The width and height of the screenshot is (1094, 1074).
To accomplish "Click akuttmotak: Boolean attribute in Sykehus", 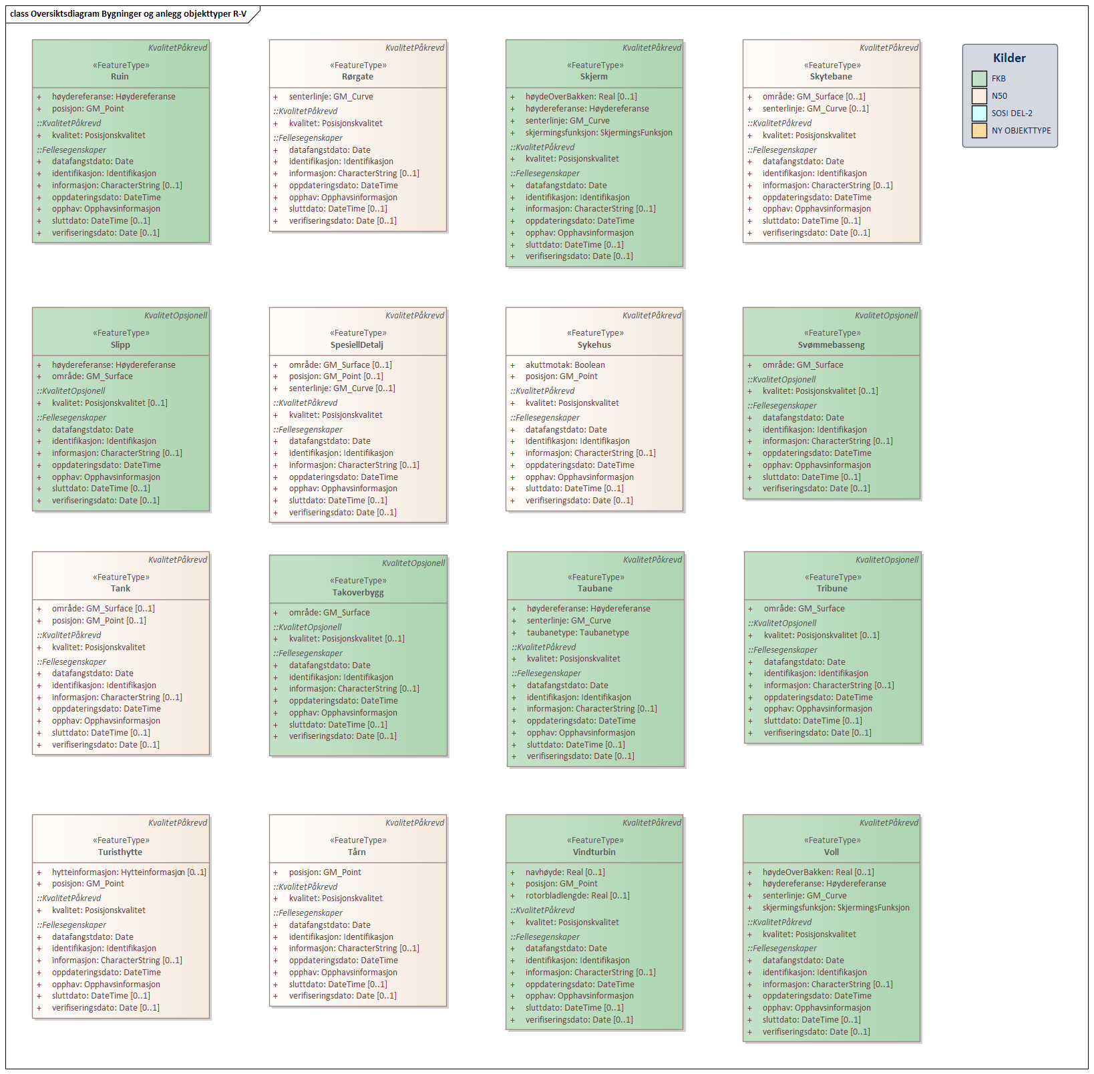I will coord(565,365).
